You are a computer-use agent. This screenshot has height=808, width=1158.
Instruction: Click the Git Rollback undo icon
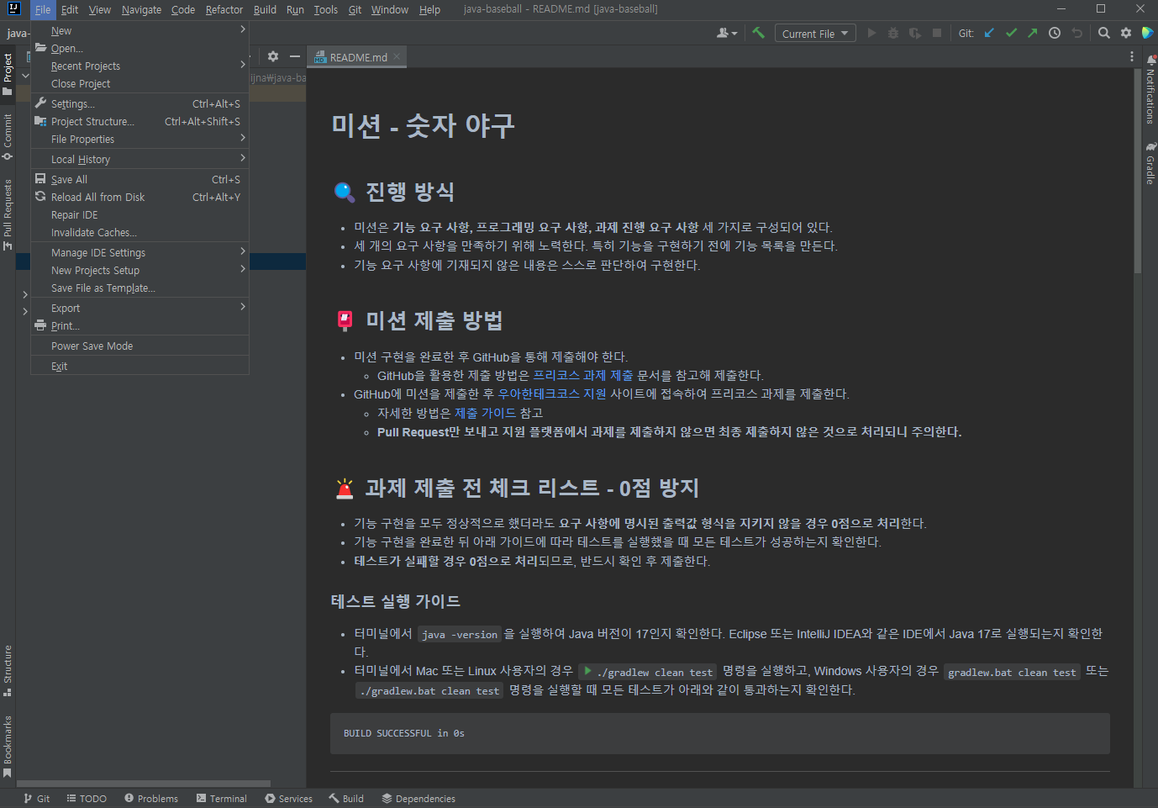point(1076,33)
